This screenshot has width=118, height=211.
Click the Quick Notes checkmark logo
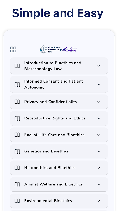[x=69, y=50]
